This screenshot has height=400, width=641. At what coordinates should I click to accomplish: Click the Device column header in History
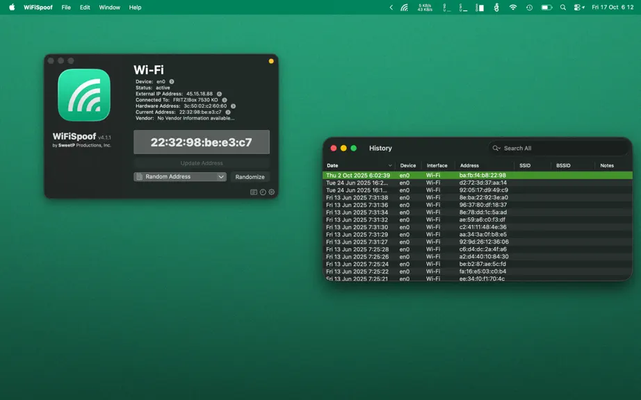pos(408,166)
